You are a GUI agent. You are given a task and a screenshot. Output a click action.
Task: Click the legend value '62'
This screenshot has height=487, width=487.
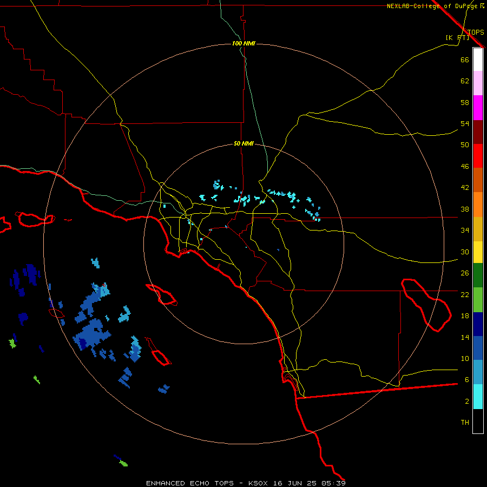pos(465,81)
